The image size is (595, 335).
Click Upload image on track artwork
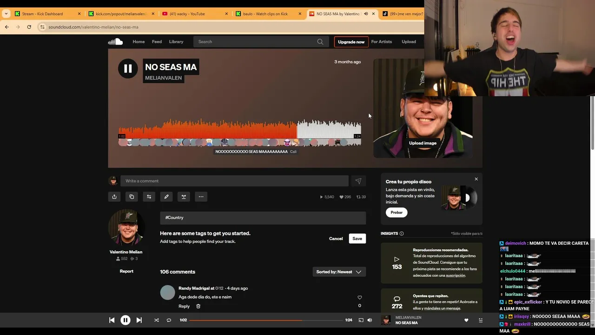click(423, 143)
